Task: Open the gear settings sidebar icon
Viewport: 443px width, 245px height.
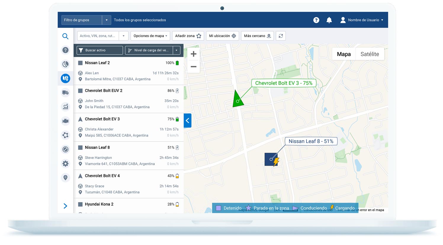Action: point(65,163)
